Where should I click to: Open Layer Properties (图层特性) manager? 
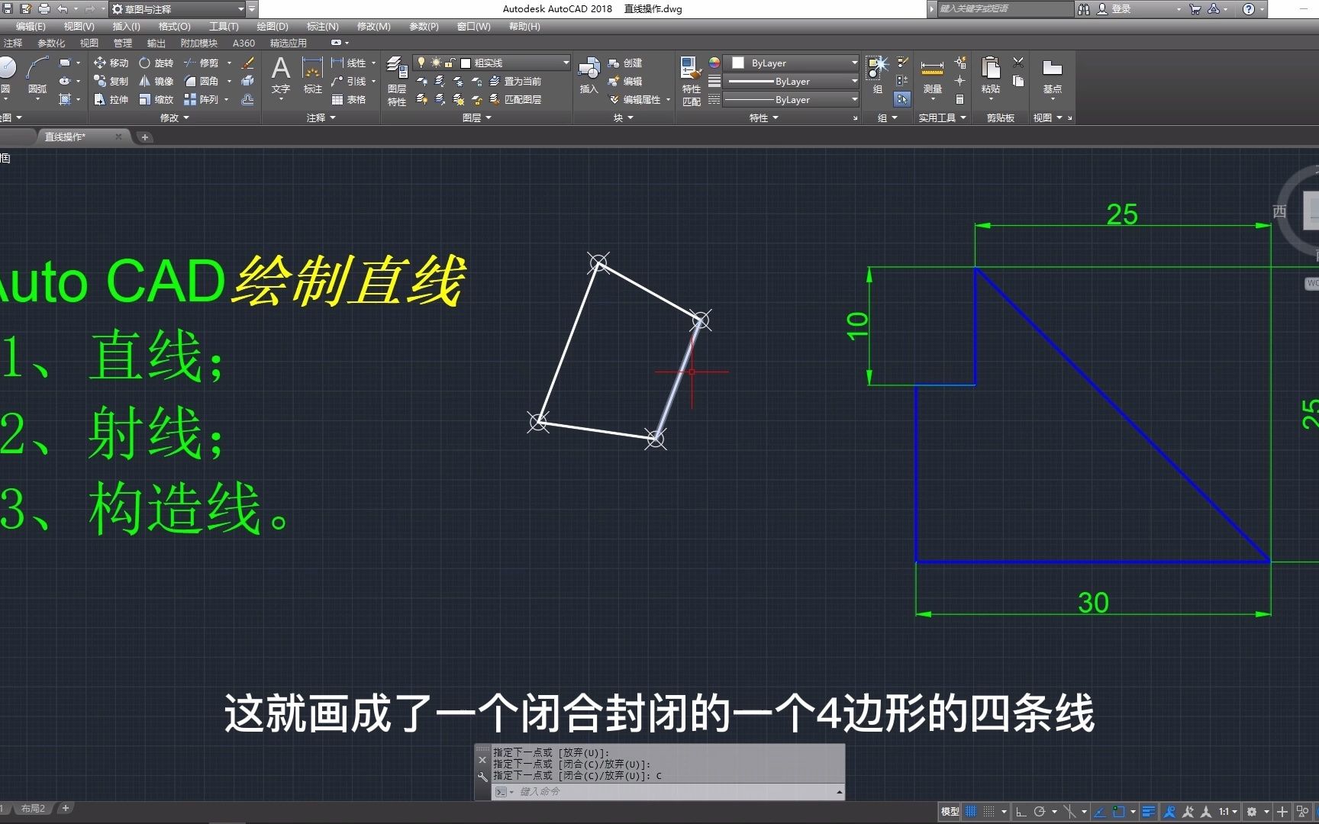[397, 80]
